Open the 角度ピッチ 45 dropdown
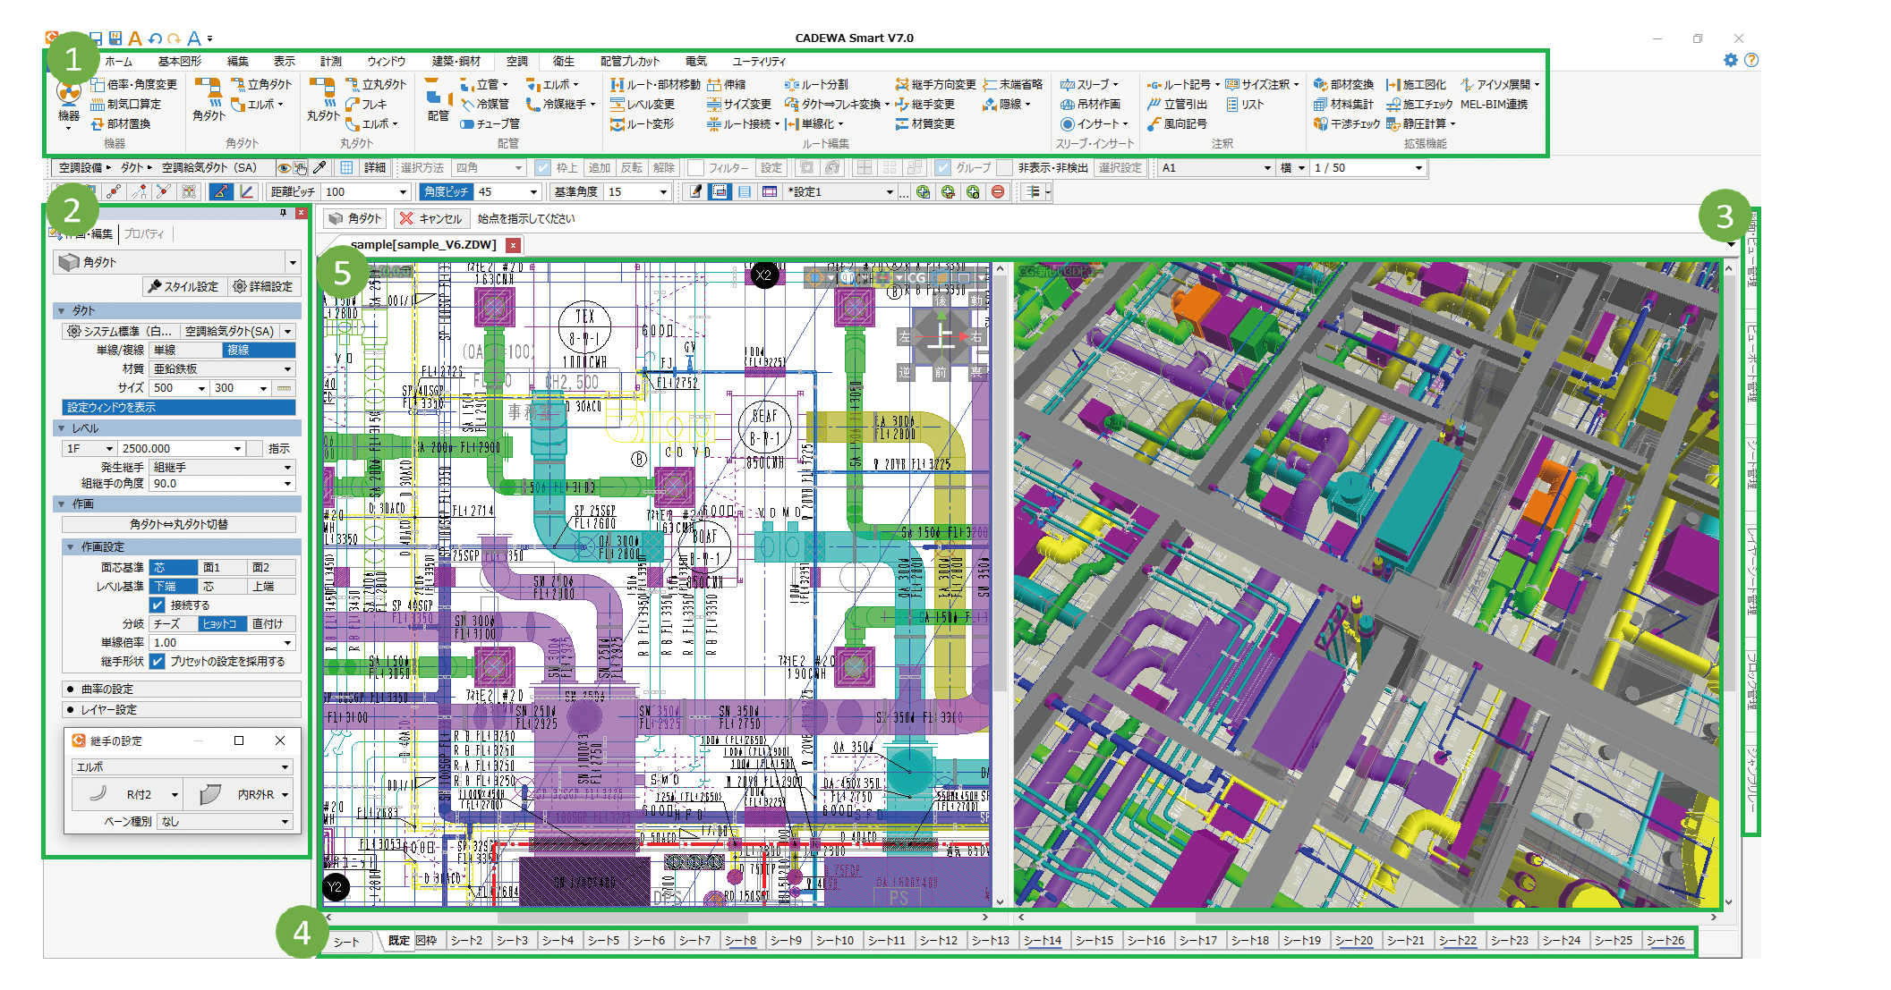The width and height of the screenshot is (1891, 990). click(x=533, y=191)
